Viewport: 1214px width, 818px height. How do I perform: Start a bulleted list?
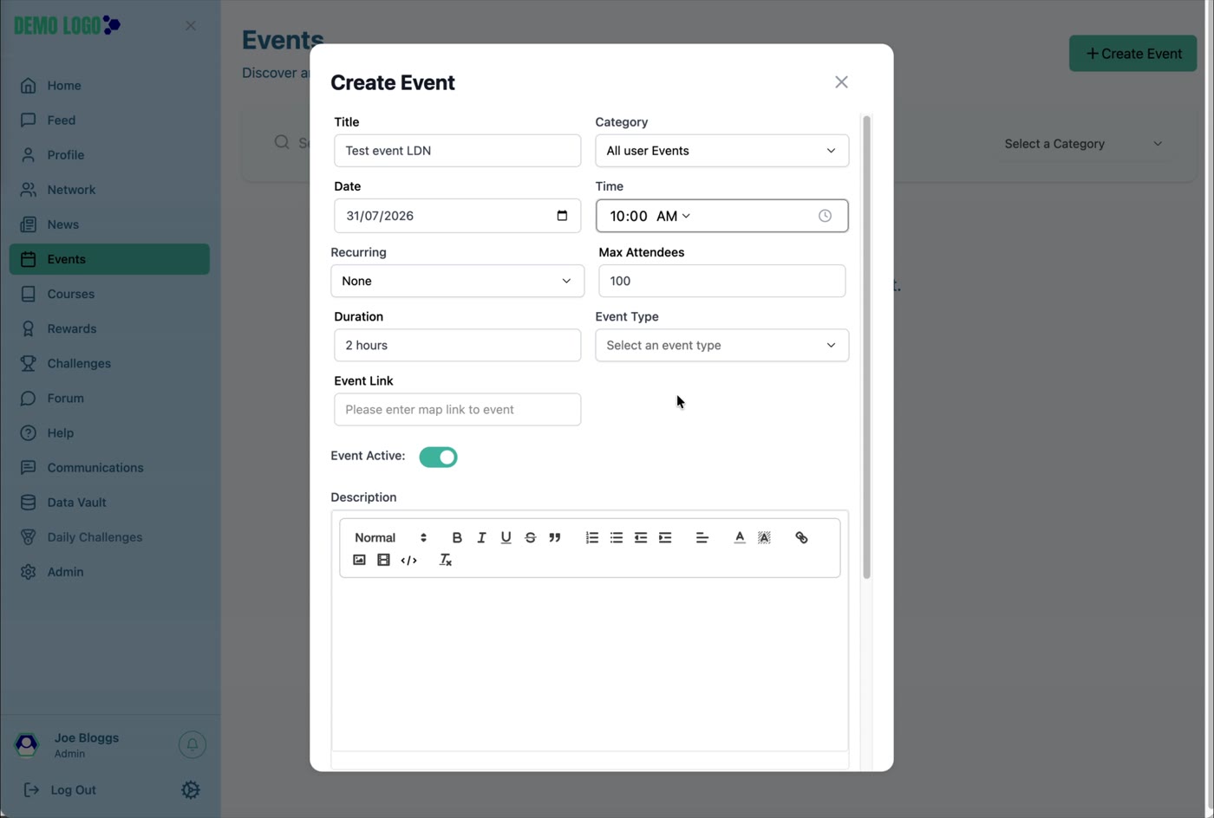click(616, 537)
